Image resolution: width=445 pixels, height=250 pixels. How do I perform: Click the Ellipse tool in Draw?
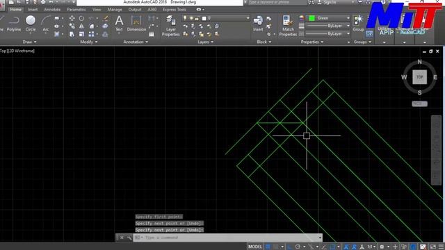point(57,26)
